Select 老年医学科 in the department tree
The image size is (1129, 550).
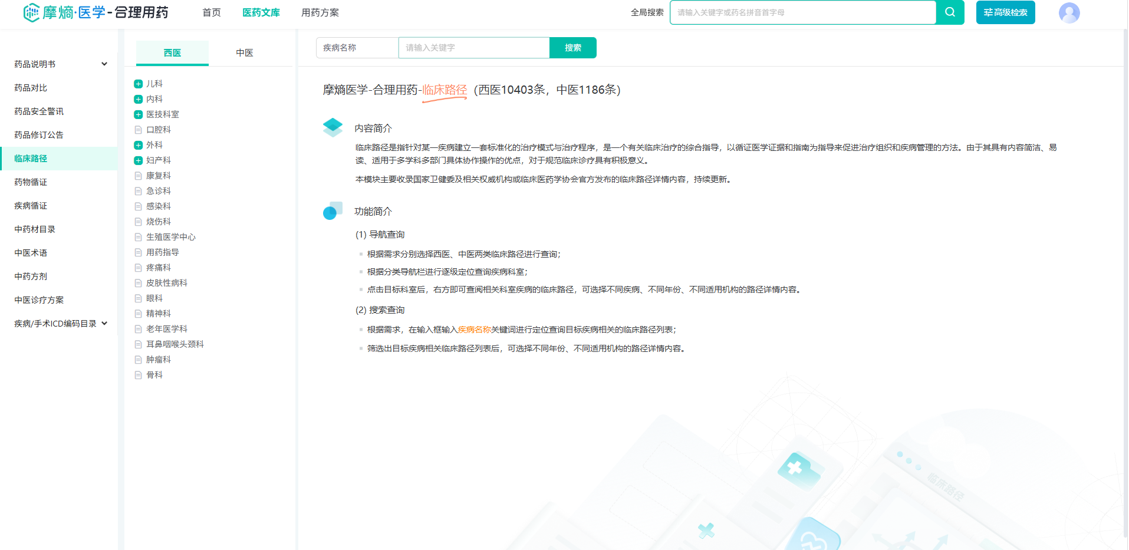point(167,329)
